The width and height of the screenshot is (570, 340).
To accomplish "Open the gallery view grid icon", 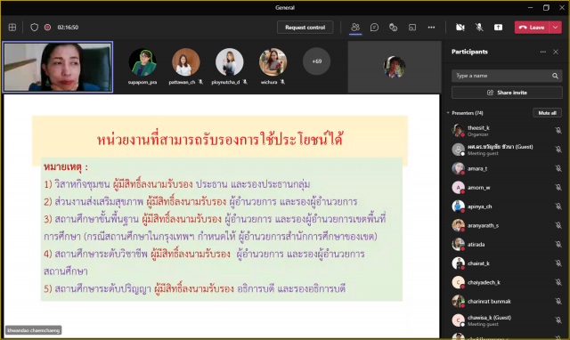I will (x=12, y=28).
